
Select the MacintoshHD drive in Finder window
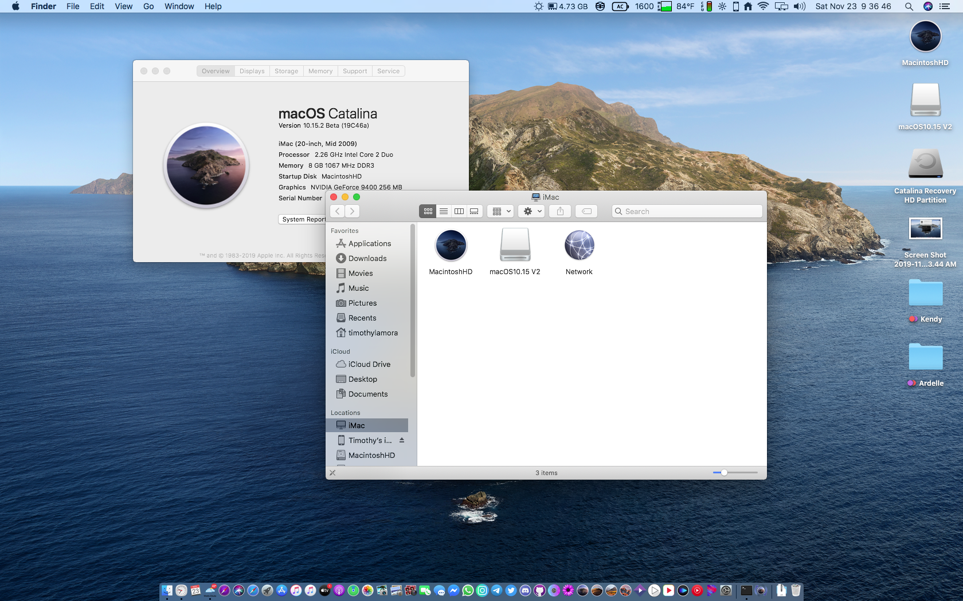(451, 245)
